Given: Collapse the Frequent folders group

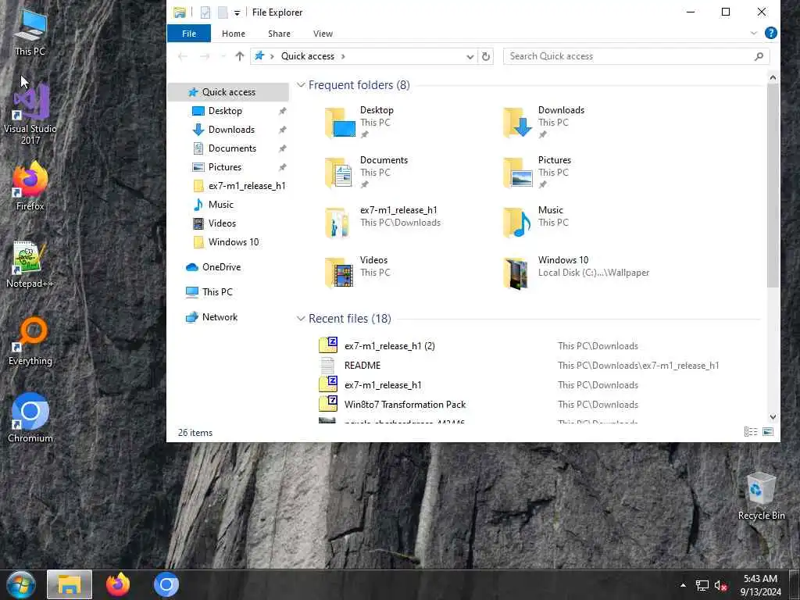Looking at the screenshot, I should (x=301, y=84).
